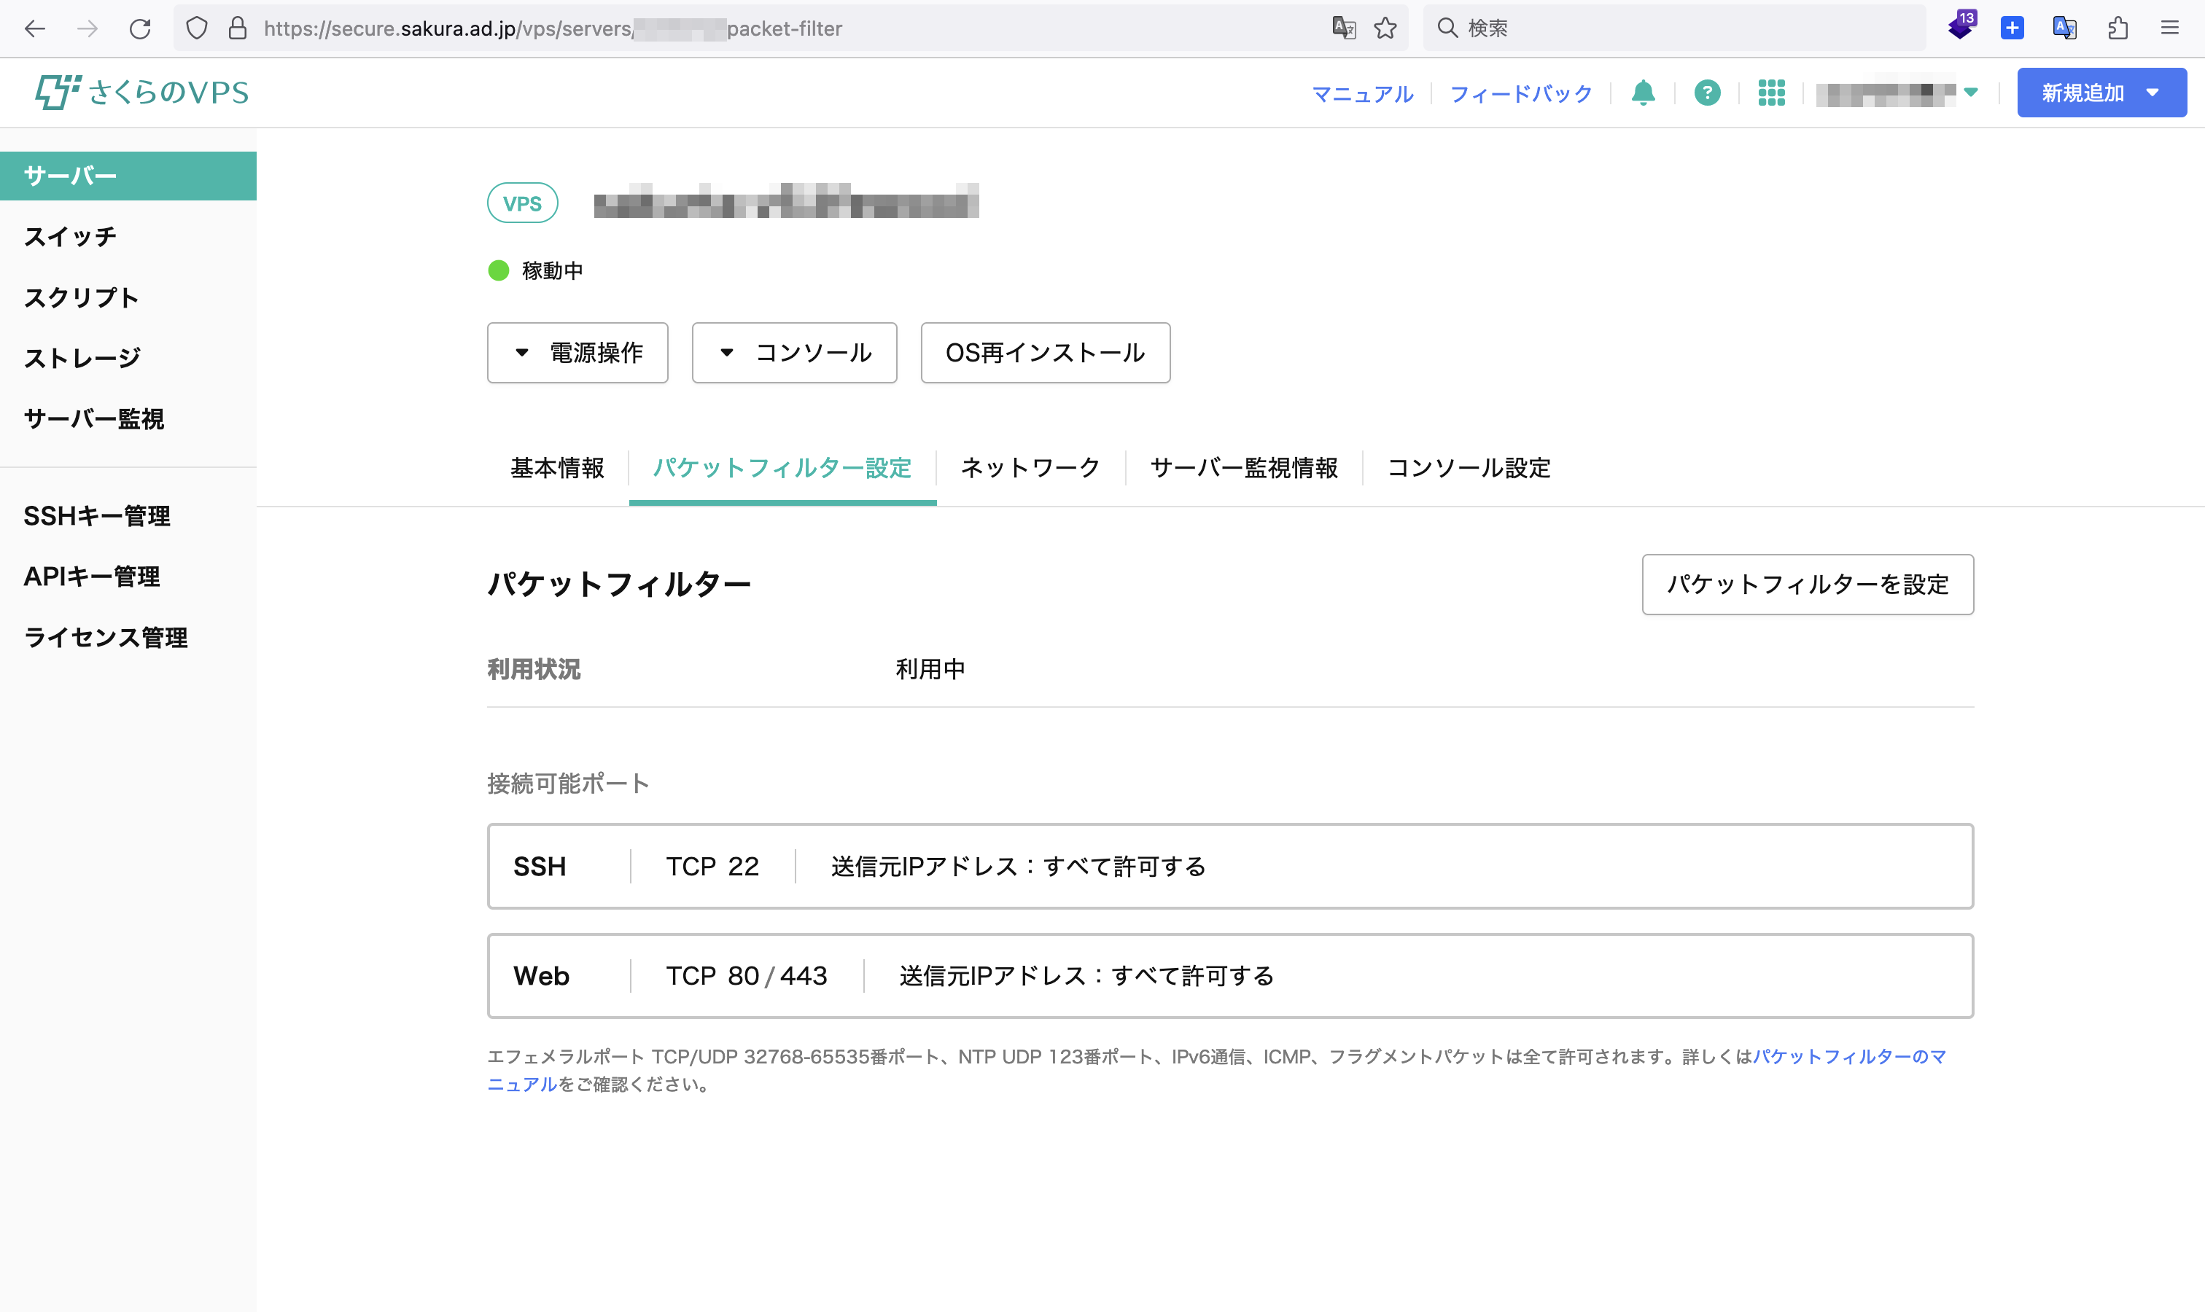2205x1312 pixels.
Task: Click the パケットフィルターを設定 button
Action: coord(1807,585)
